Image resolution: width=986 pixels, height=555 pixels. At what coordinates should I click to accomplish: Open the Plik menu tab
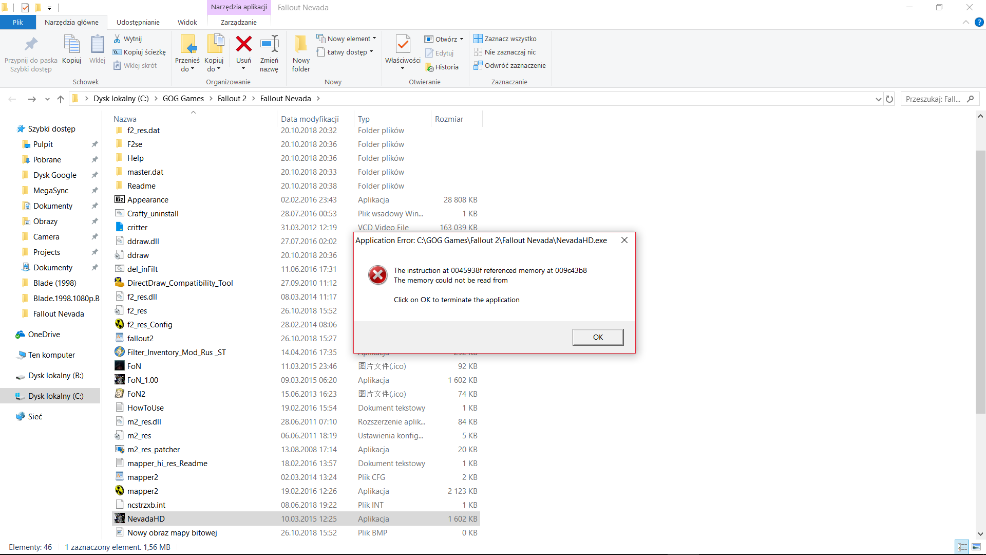point(18,22)
